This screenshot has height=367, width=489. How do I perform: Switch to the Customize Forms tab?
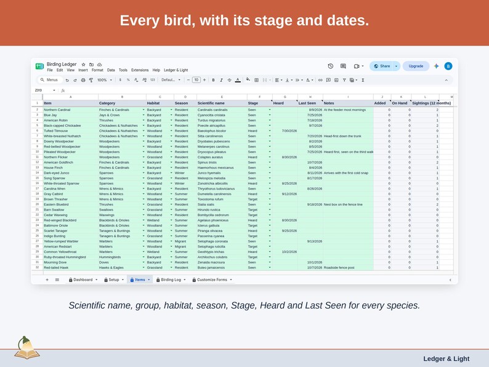pos(212,280)
